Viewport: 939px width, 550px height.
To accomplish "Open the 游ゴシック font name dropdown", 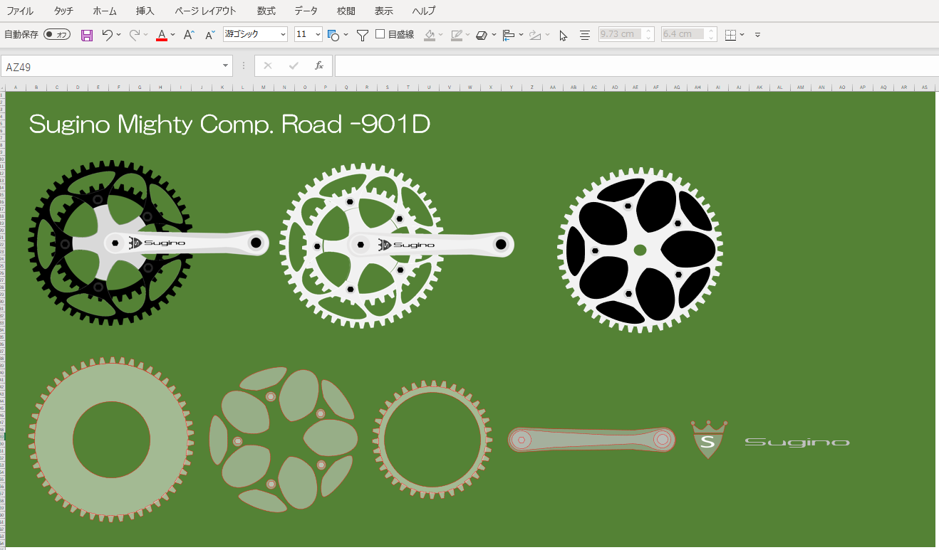I will [283, 34].
